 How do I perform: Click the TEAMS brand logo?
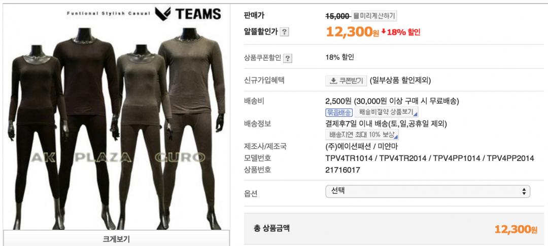click(x=188, y=14)
